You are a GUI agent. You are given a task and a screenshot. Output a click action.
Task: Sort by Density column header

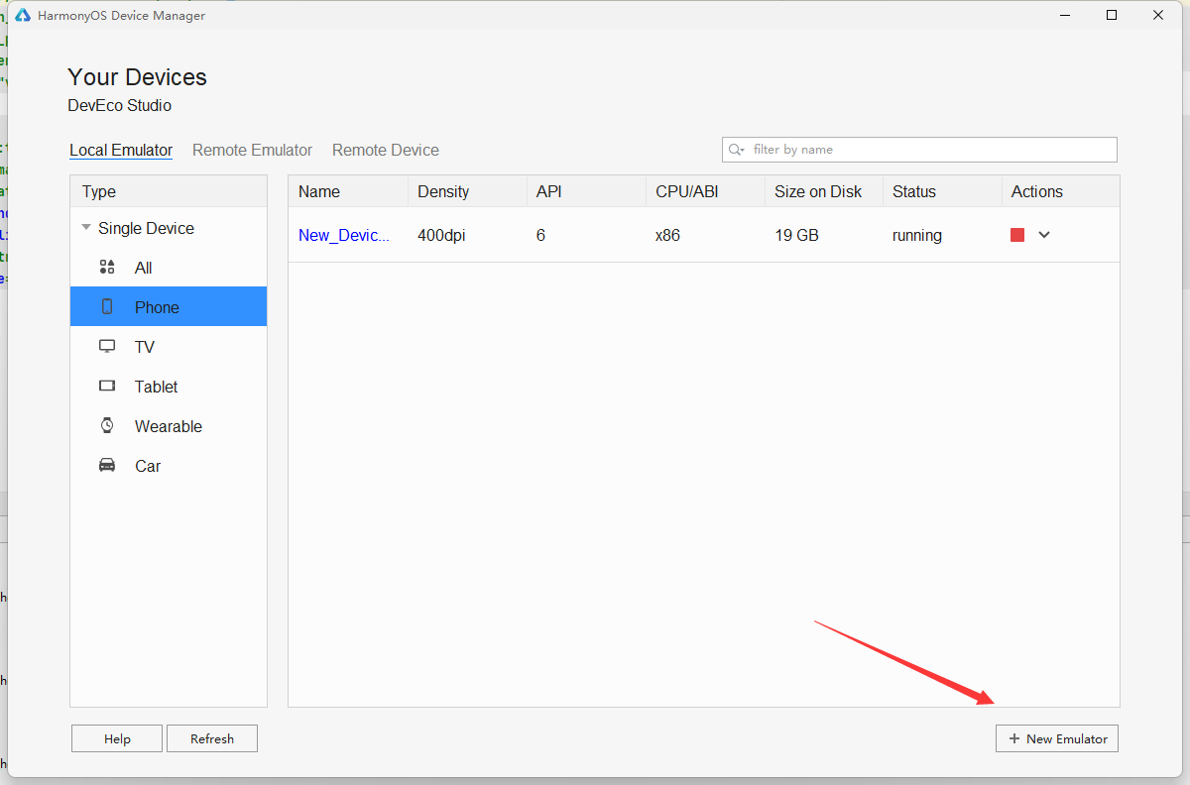(x=467, y=191)
